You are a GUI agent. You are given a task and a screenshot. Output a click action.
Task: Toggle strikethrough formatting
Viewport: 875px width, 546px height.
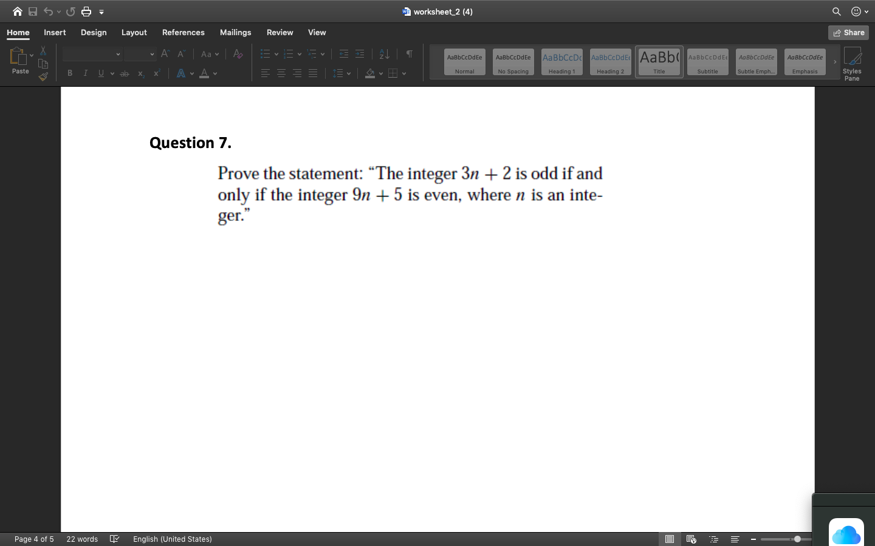click(124, 73)
